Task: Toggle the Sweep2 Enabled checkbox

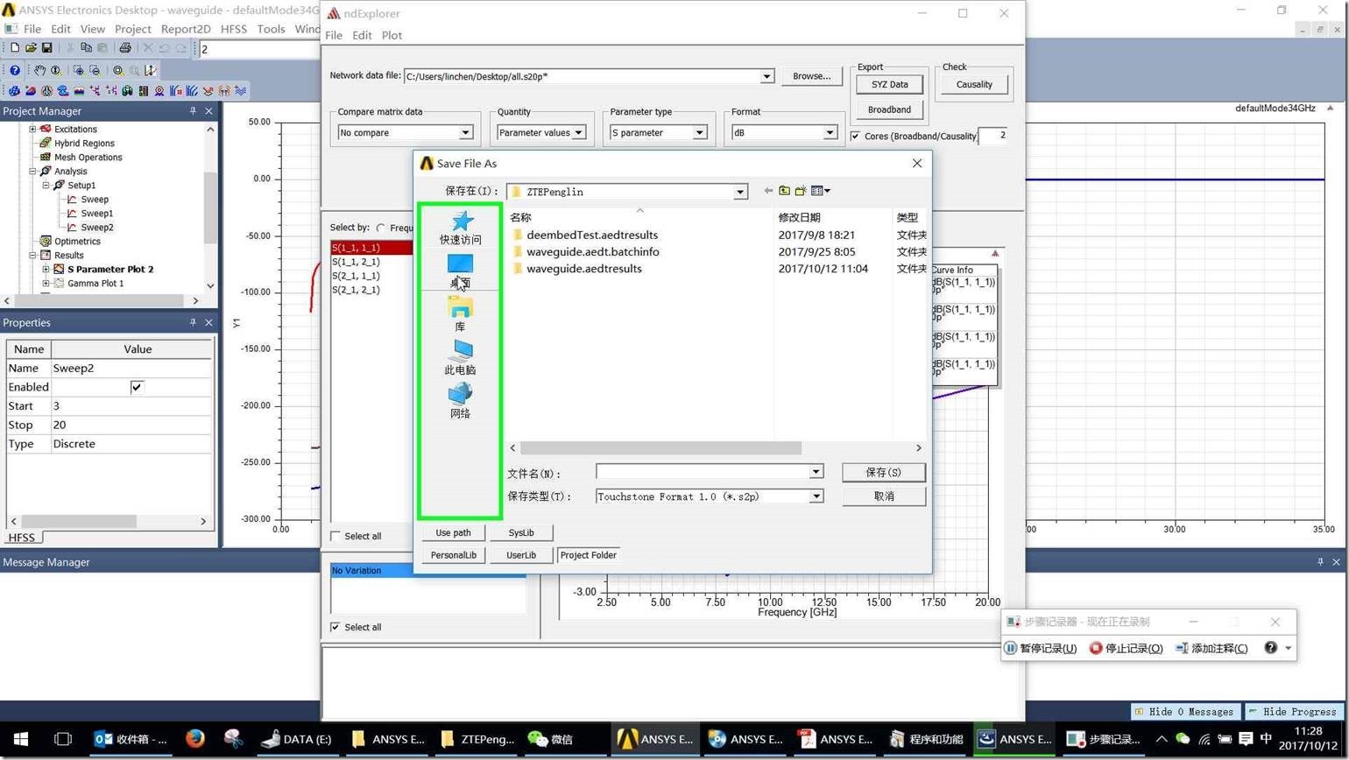Action: tap(137, 387)
